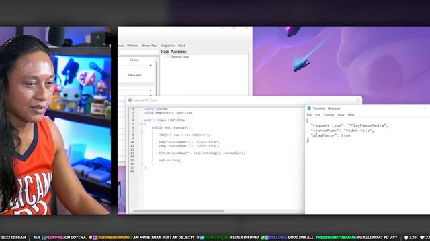Click the "sourceName" line in Notepad
Viewport: 430px width, 241px height.
click(343, 131)
